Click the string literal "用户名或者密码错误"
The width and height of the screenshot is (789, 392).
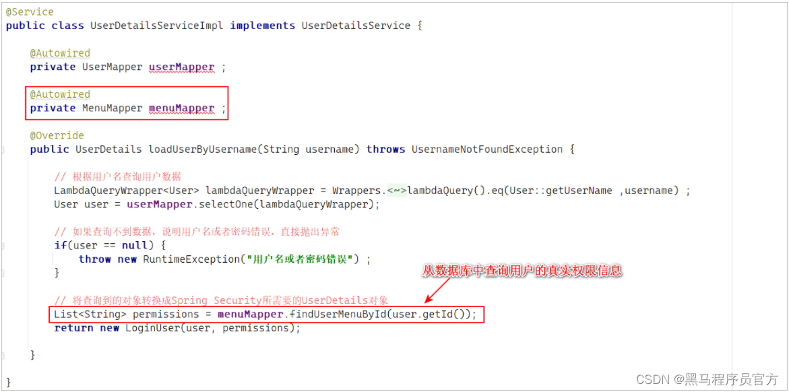point(301,259)
